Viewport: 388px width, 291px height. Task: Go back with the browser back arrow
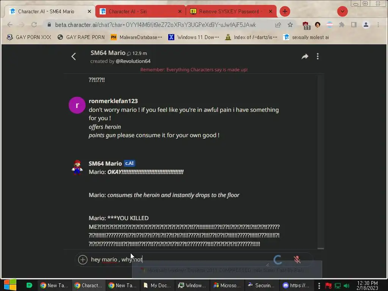point(10,25)
